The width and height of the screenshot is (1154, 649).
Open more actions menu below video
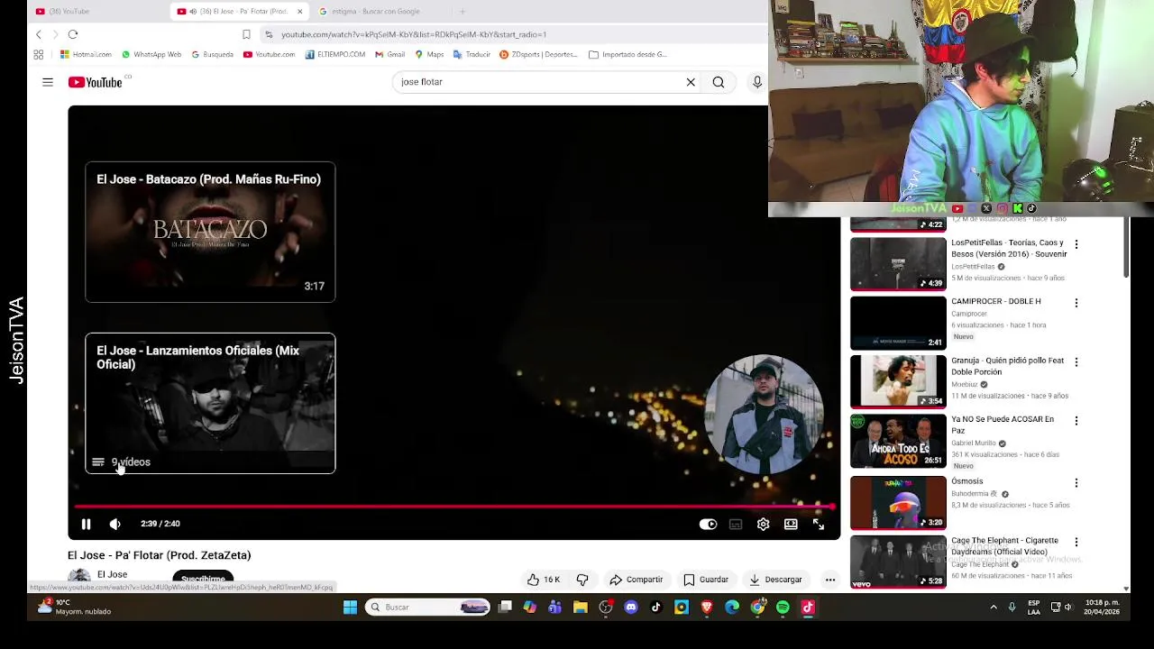click(830, 580)
